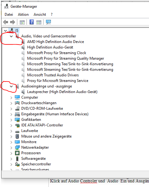This screenshot has width=149, height=187.
Task: Click speaker icon of Audioeingänge und -ausgänge
Action: 17,86
